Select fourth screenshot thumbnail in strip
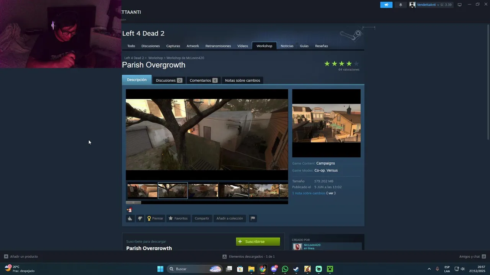The width and height of the screenshot is (490, 275). tap(234, 191)
